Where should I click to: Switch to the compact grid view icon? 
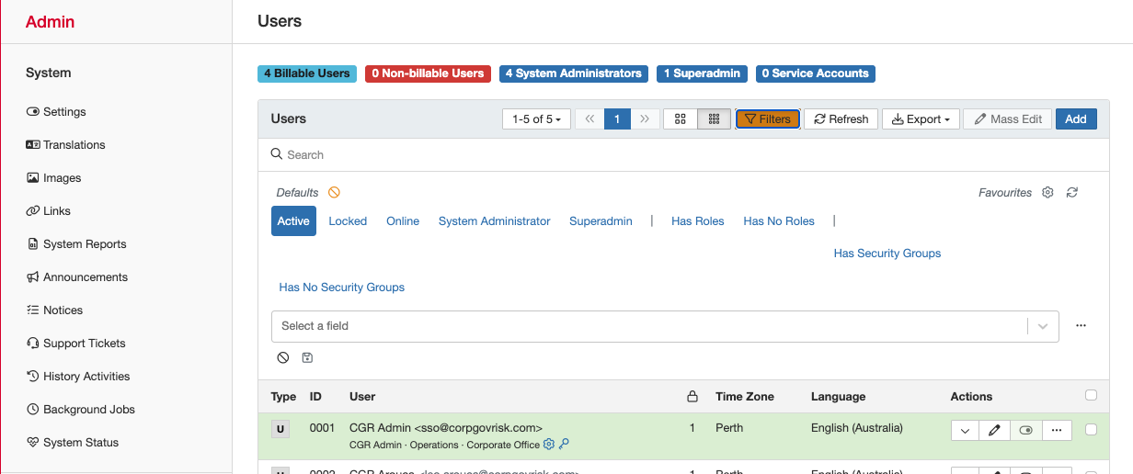[714, 119]
